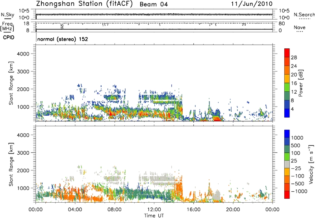Click the 16 tick on Power colorbar
This screenshot has height=218, width=315.
(294, 83)
